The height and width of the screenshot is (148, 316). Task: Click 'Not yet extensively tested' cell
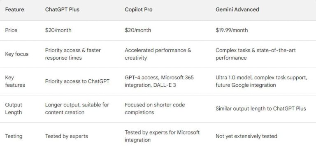pos(246,136)
